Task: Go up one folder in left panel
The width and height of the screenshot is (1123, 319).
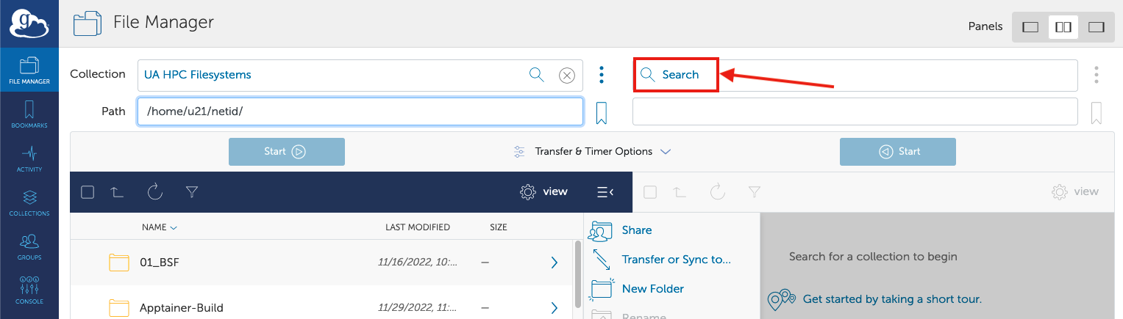Action: 117,192
